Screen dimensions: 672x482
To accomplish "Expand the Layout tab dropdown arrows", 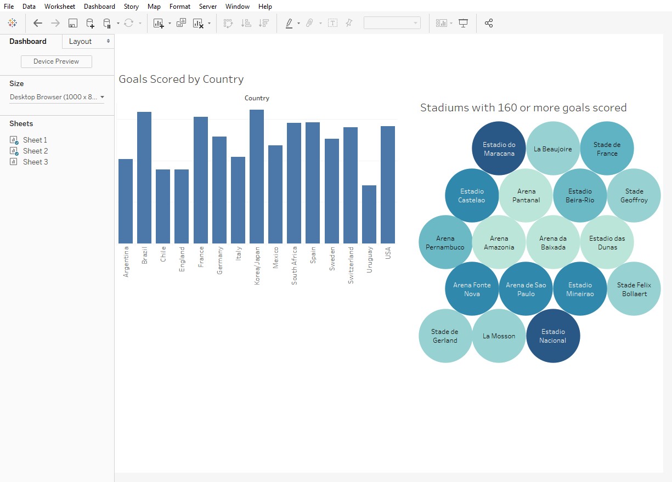I will pos(108,41).
